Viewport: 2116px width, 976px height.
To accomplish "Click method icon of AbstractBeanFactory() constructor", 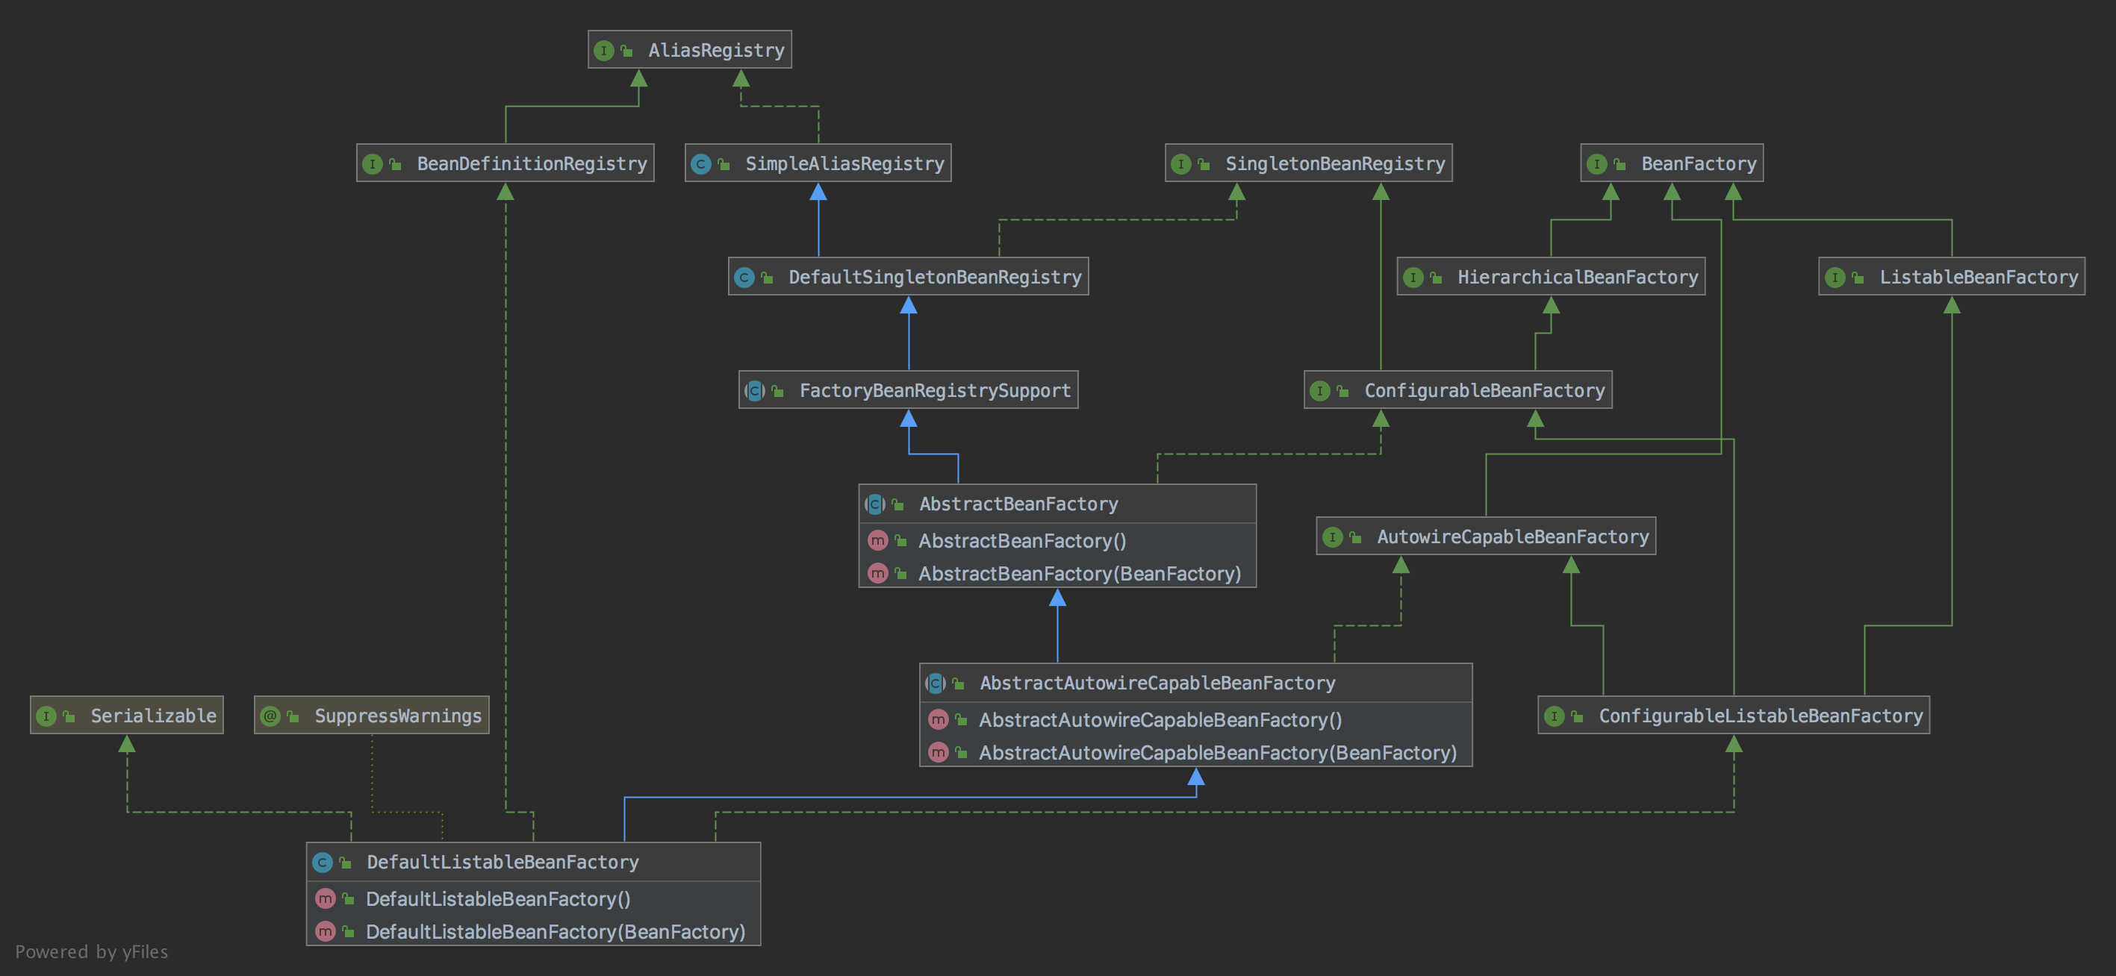I will pyautogui.click(x=878, y=540).
